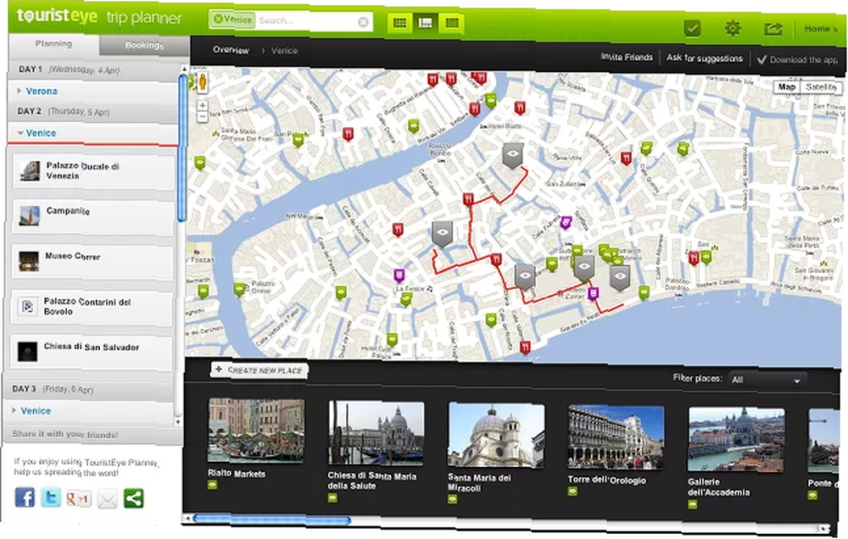
Task: Click the green eye marker by Palazzo Grassi
Action: pyautogui.click(x=239, y=289)
